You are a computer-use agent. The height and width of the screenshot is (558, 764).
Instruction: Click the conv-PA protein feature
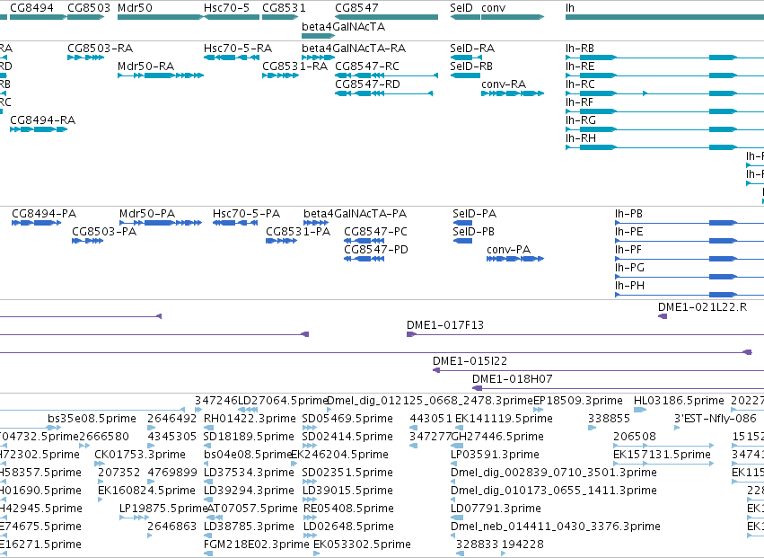(515, 259)
